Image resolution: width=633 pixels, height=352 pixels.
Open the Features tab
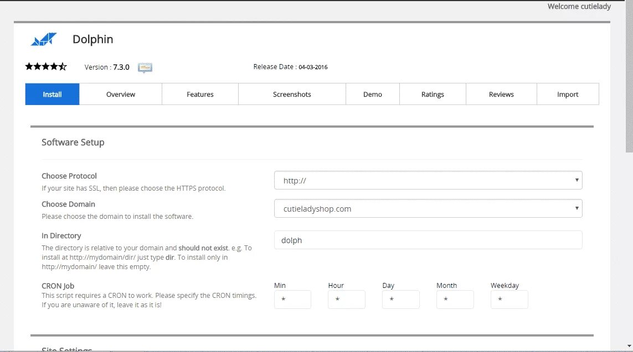[x=200, y=94]
